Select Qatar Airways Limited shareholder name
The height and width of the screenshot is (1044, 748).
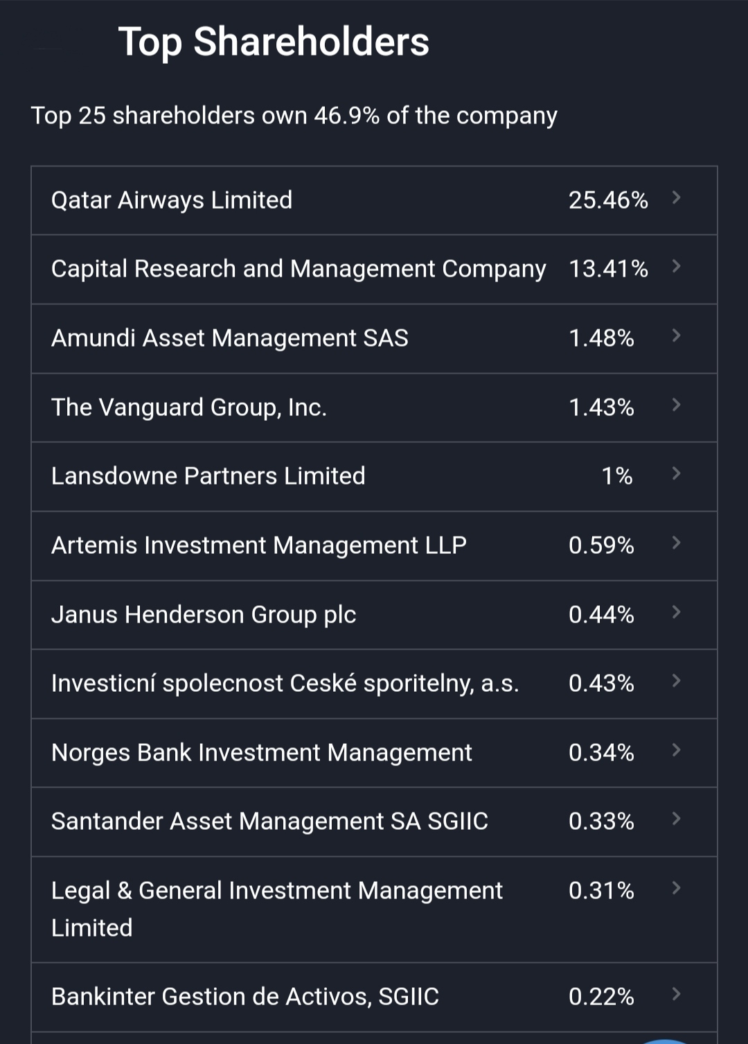[x=172, y=200]
